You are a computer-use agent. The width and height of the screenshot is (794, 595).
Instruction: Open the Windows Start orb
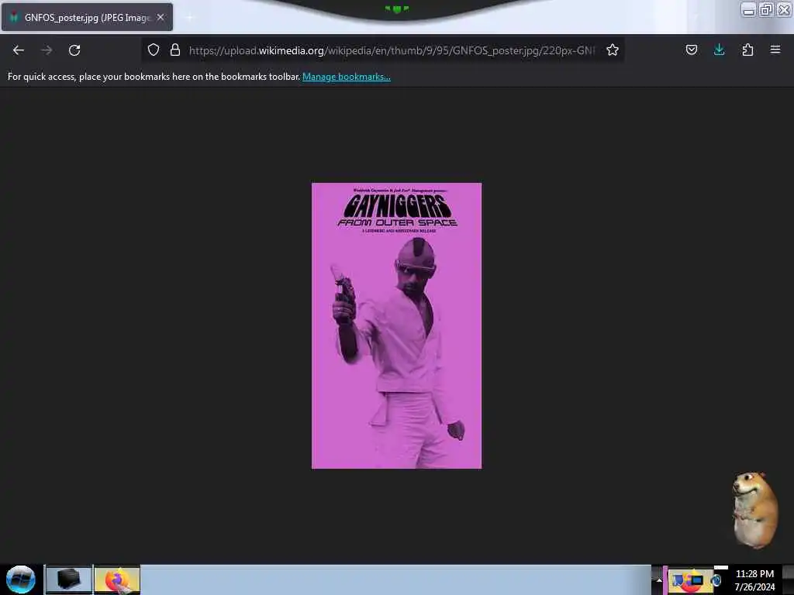pyautogui.click(x=21, y=580)
